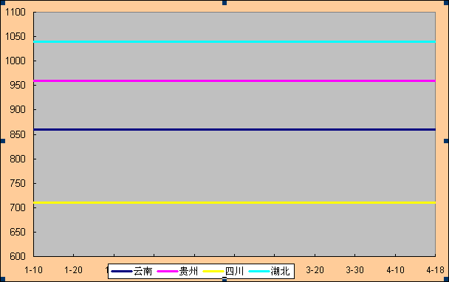Select the magenta 贵州 data line
The height and width of the screenshot is (282, 449).
235,81
